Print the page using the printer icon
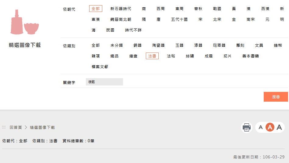Image resolution: width=289 pixels, height=163 pixels. pos(246,127)
